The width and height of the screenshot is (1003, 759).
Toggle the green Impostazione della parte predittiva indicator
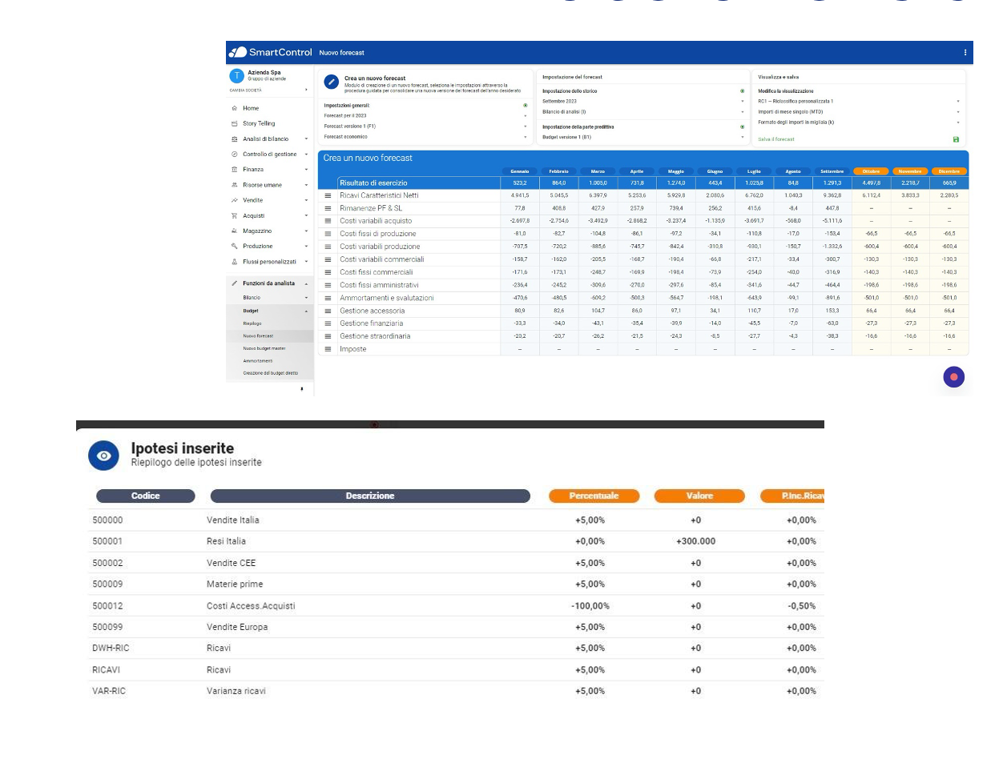743,127
